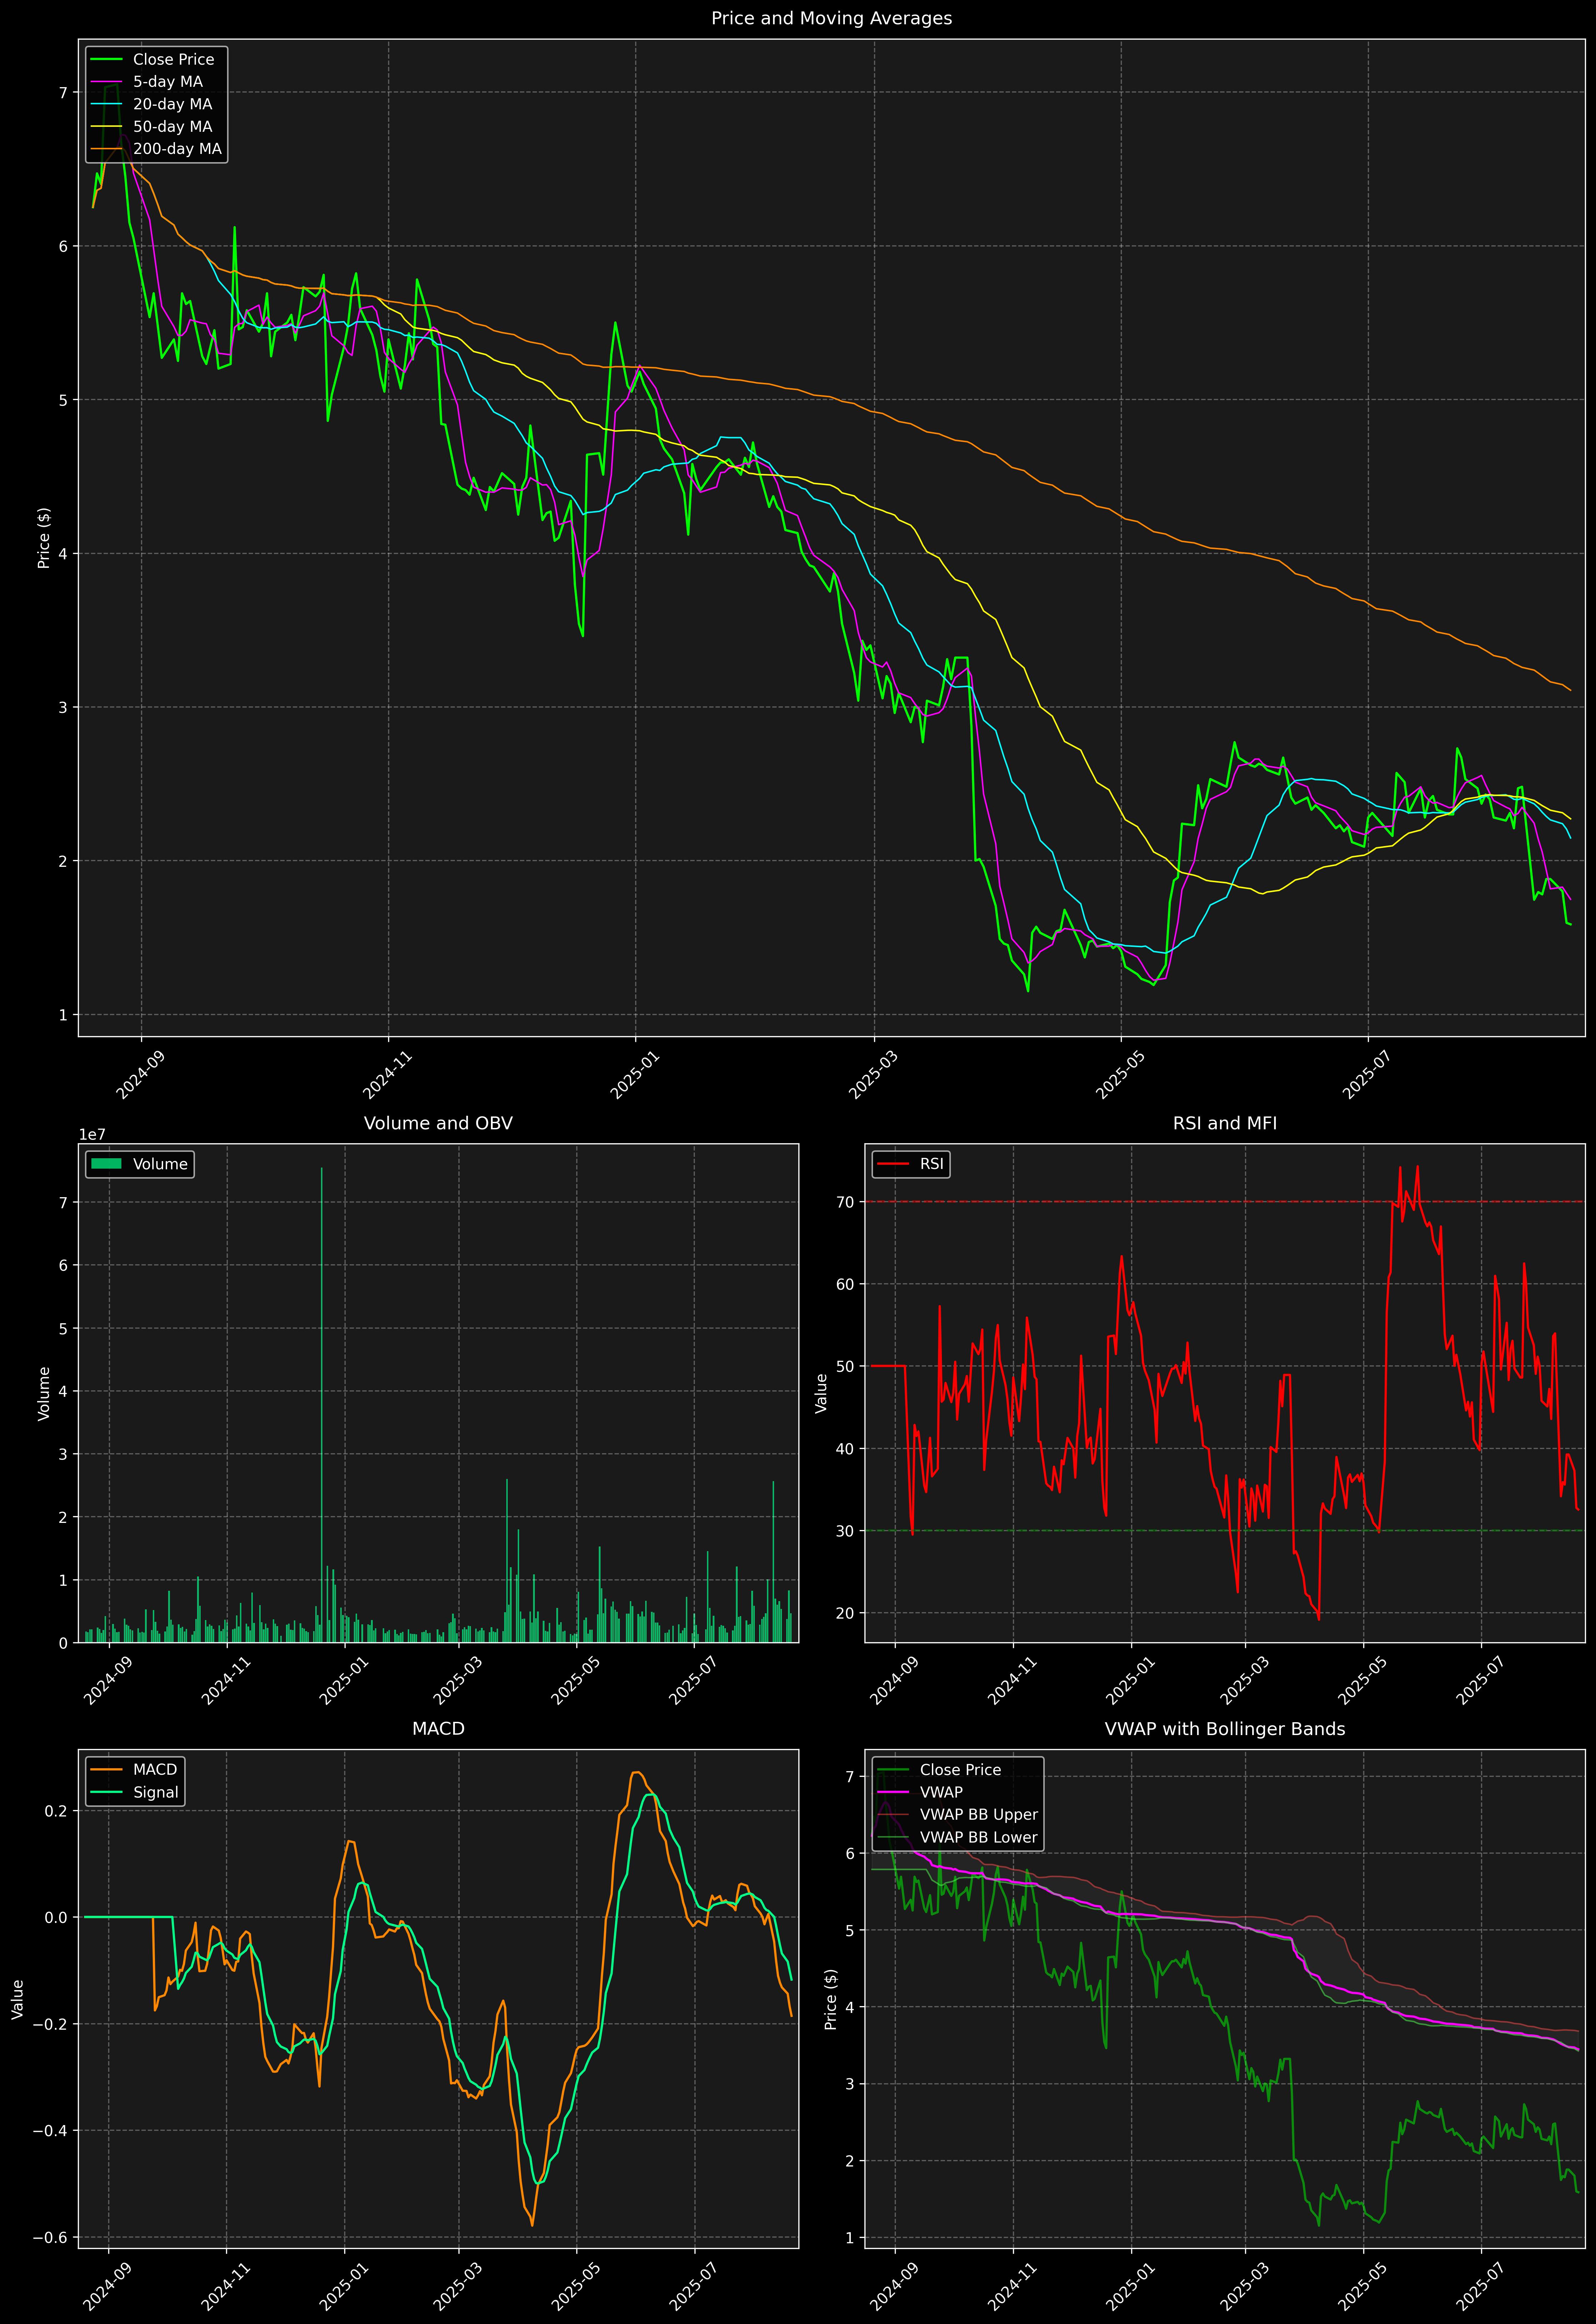
Task: Click the Price ($) axis label on main chart
Action: click(x=44, y=538)
